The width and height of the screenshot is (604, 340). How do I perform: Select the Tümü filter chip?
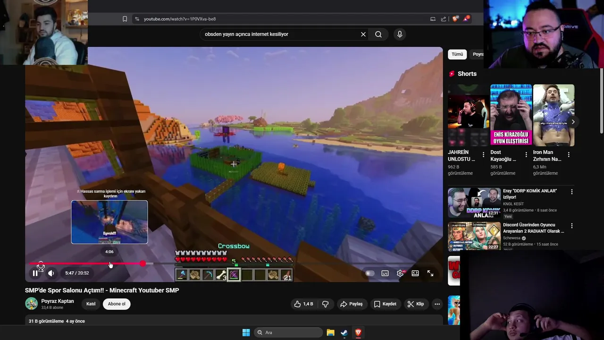pyautogui.click(x=457, y=54)
